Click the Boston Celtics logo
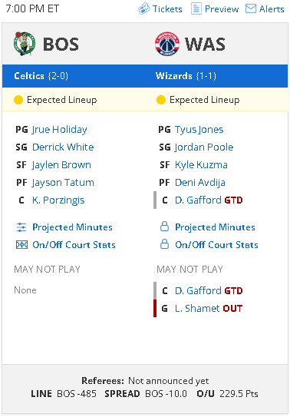 tap(25, 44)
